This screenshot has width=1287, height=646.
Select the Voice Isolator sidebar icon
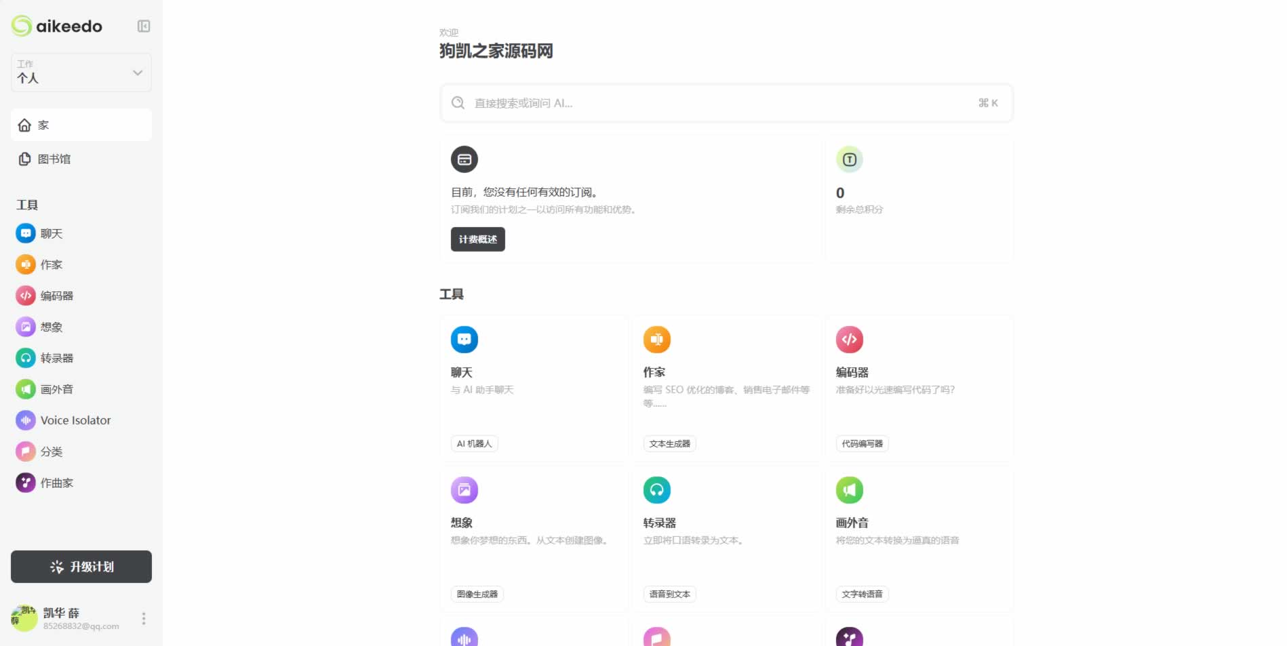point(26,421)
